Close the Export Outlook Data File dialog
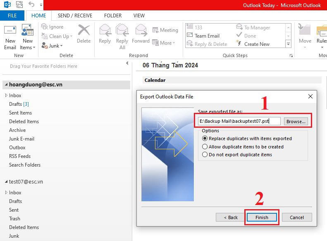Image resolution: width=327 pixels, height=241 pixels. 310,96
